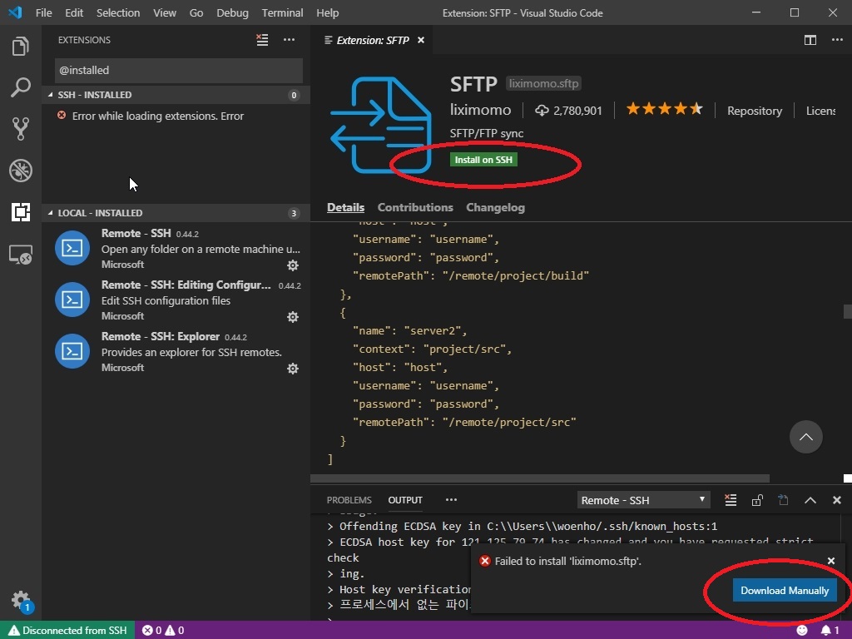The height and width of the screenshot is (639, 852).
Task: Select the Remote - SSH extension entry
Action: coord(176,248)
